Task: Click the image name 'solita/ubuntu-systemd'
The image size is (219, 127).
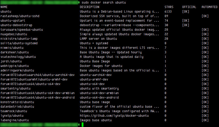Action: (19, 43)
